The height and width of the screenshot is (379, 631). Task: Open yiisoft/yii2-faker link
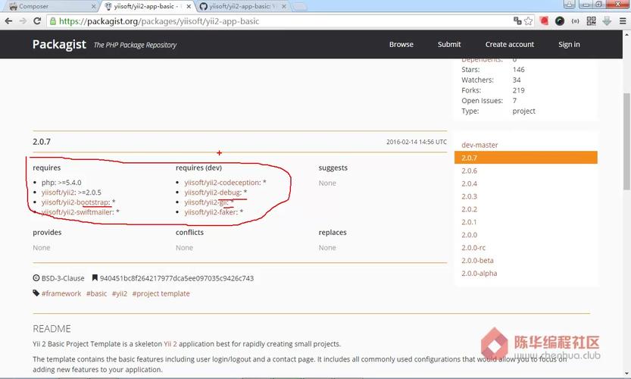pyautogui.click(x=211, y=212)
